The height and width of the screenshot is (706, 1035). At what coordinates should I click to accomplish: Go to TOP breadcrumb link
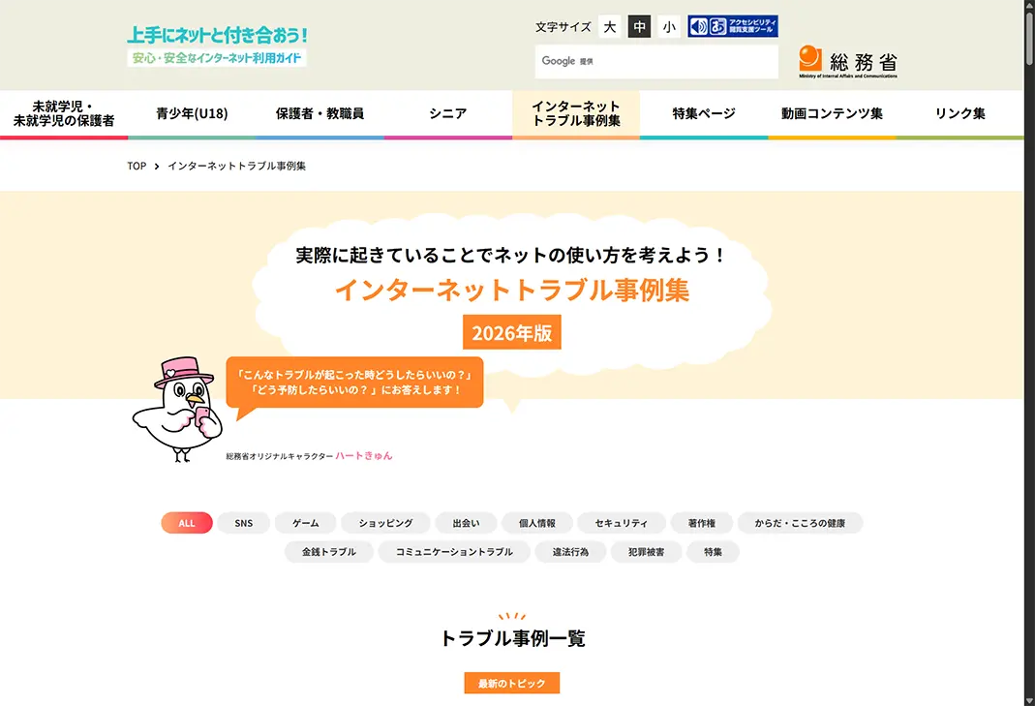point(137,167)
